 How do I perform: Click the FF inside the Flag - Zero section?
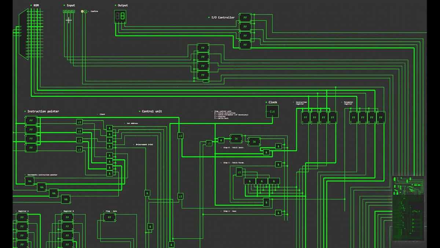tap(109, 217)
